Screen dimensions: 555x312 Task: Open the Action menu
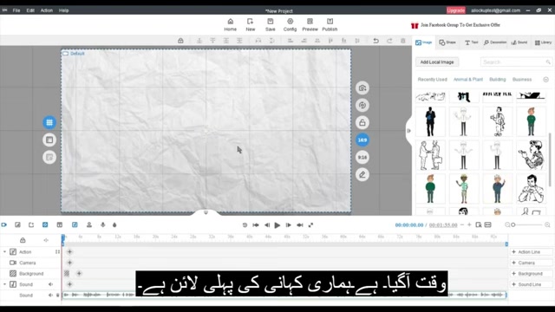pos(46,10)
